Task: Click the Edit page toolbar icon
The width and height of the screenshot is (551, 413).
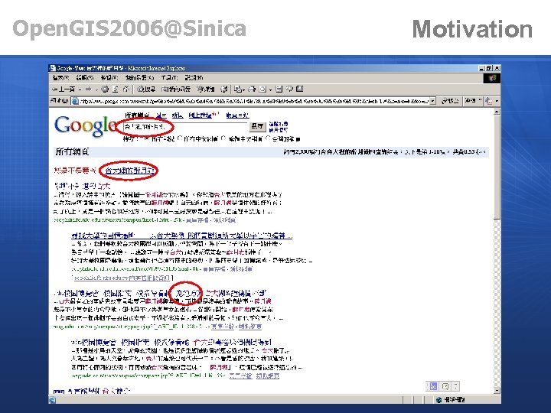Action: point(262,89)
